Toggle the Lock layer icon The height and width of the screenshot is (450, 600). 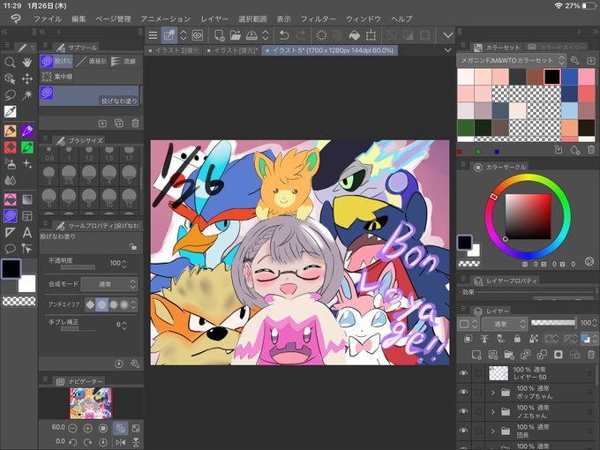pyautogui.click(x=517, y=338)
